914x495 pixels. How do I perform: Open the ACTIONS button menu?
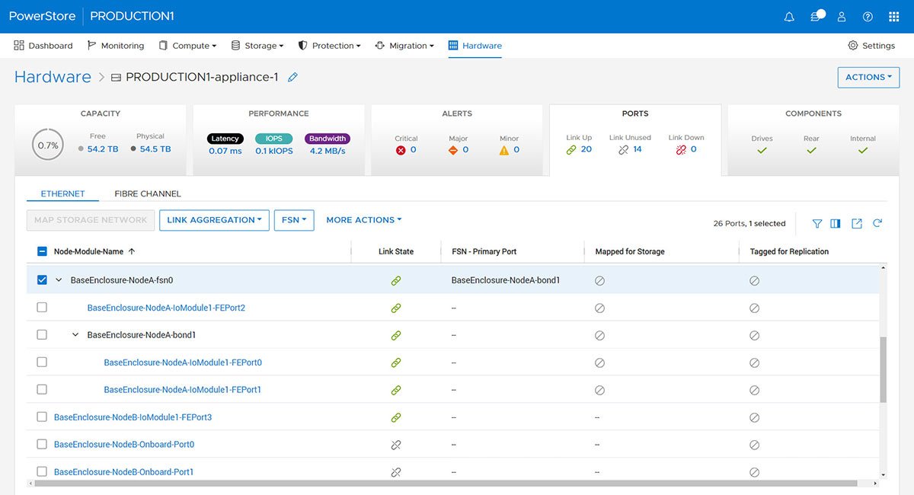(x=868, y=77)
